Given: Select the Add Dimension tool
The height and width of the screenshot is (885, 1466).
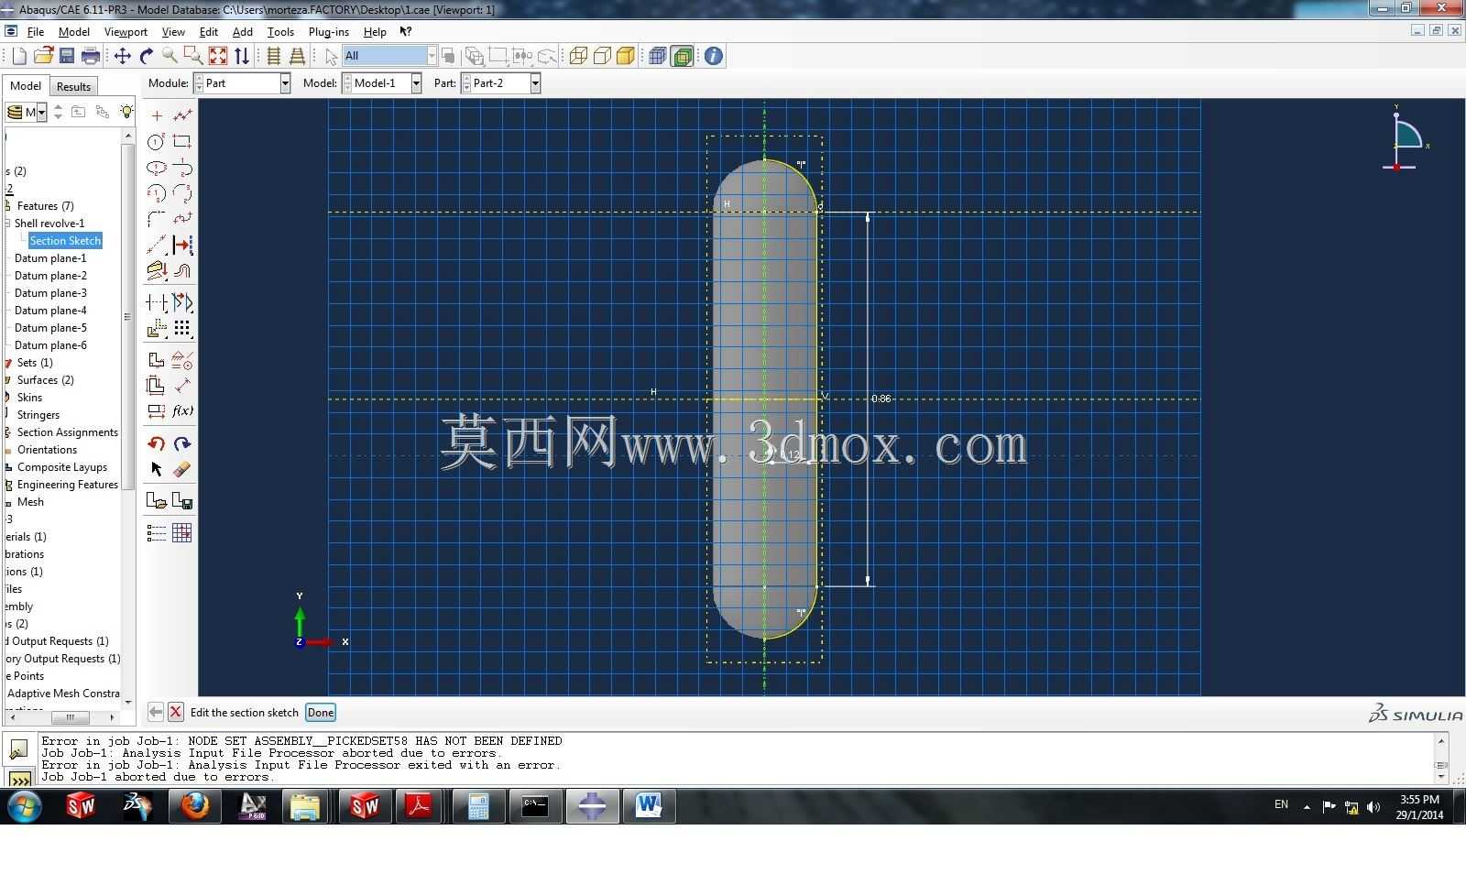Looking at the screenshot, I should (182, 385).
